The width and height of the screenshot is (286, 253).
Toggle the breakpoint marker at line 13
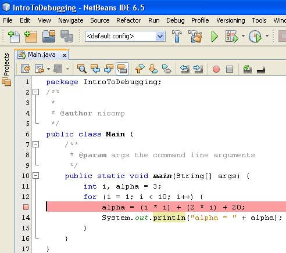tap(26, 207)
